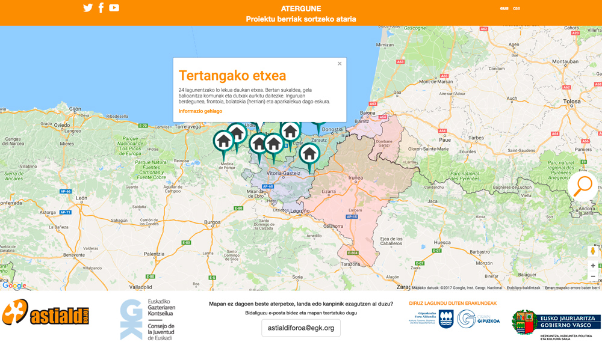Open the YouTube channel icon

(114, 8)
